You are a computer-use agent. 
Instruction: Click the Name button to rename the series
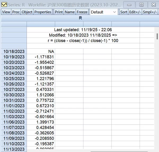click(x=70, y=12)
